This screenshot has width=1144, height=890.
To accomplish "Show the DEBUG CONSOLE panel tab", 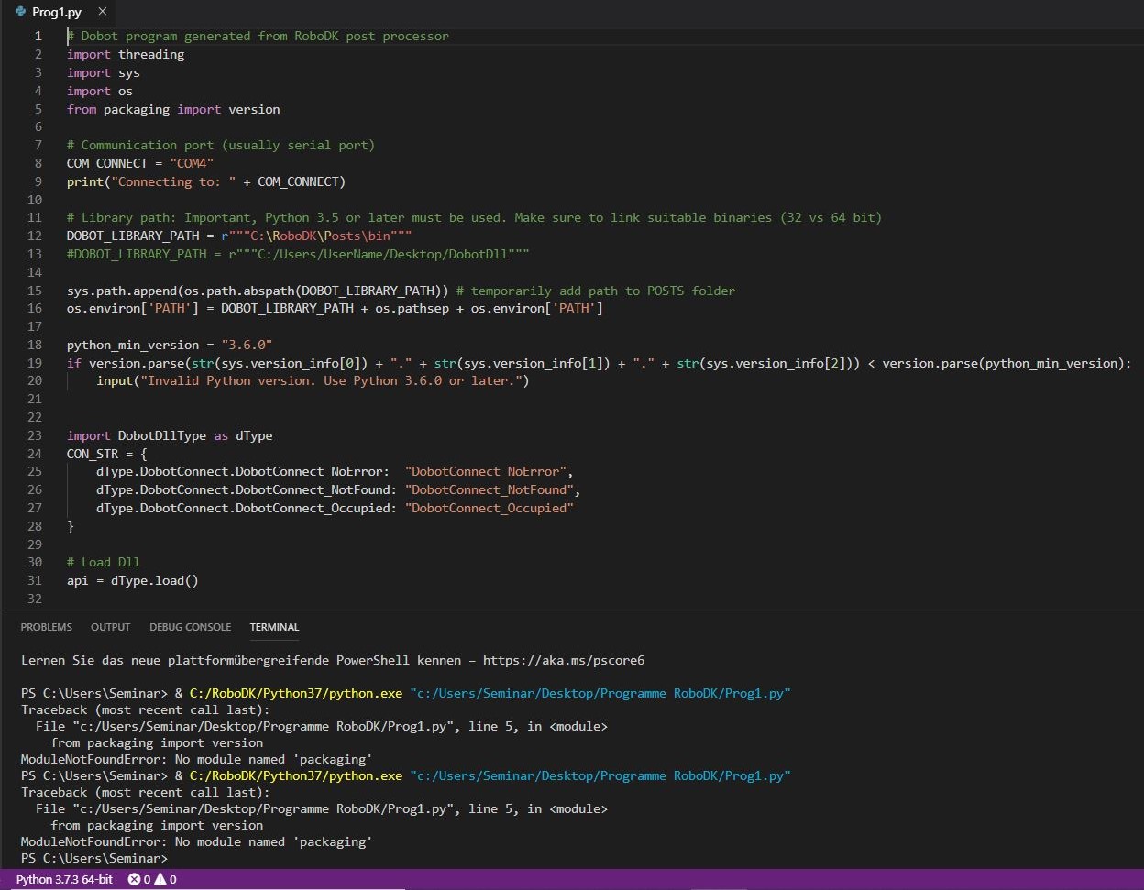I will tap(190, 627).
